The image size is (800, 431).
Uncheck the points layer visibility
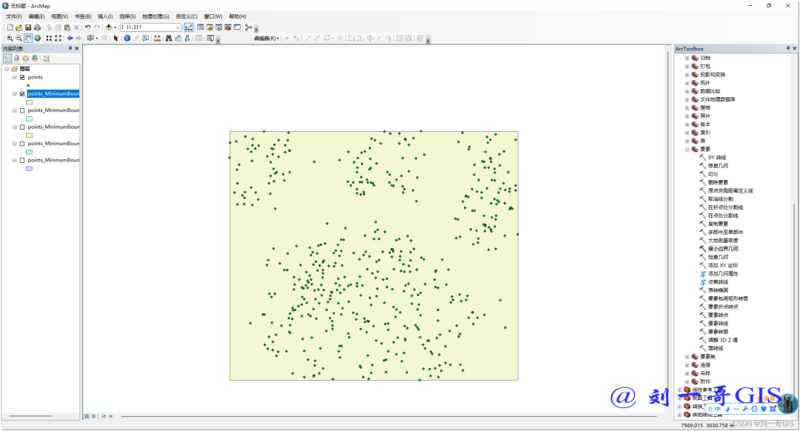click(22, 78)
